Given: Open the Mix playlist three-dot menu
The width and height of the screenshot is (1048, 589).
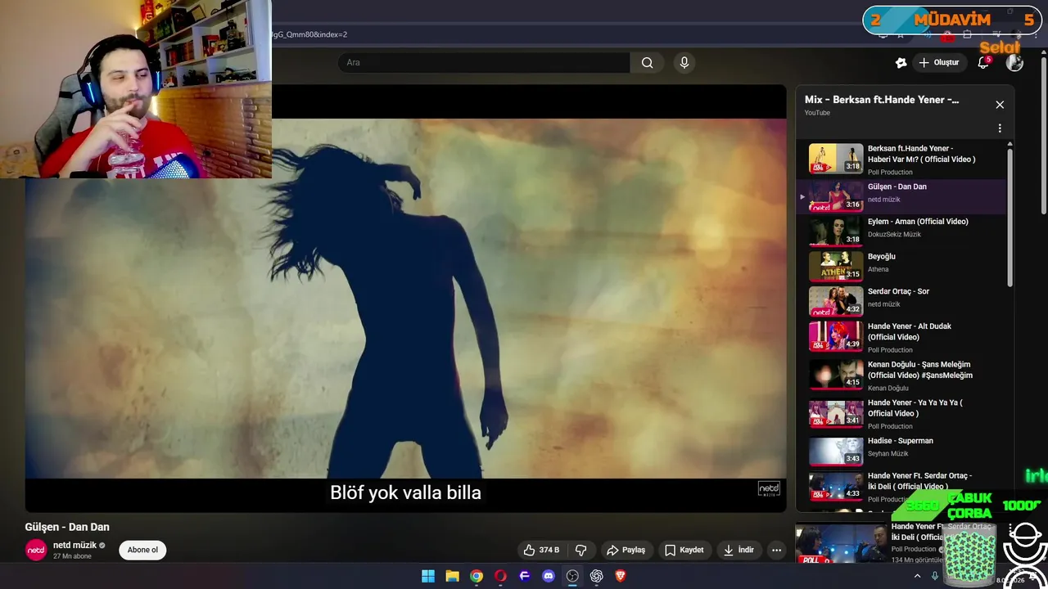Looking at the screenshot, I should (1000, 128).
